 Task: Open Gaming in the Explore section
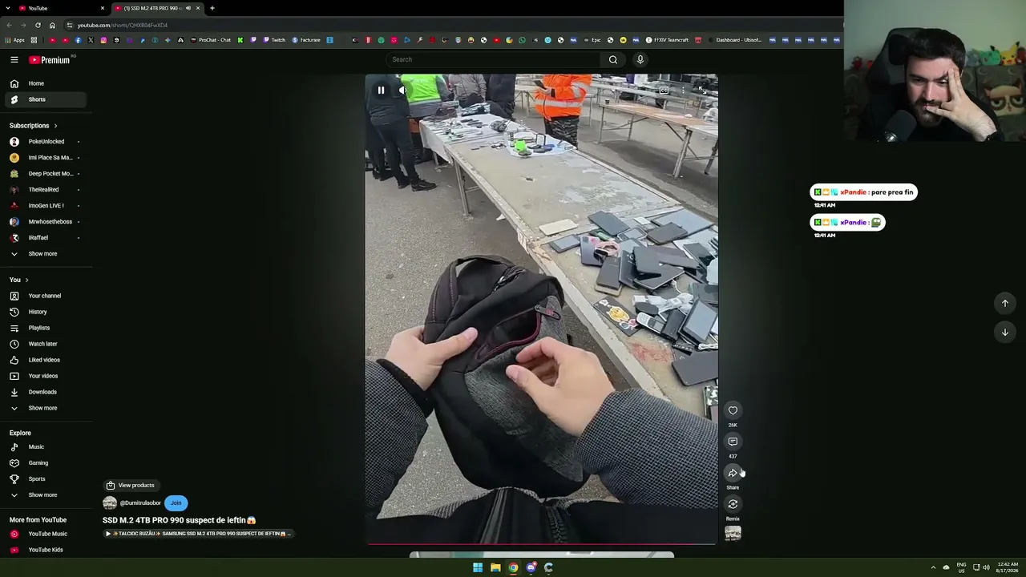pyautogui.click(x=46, y=463)
